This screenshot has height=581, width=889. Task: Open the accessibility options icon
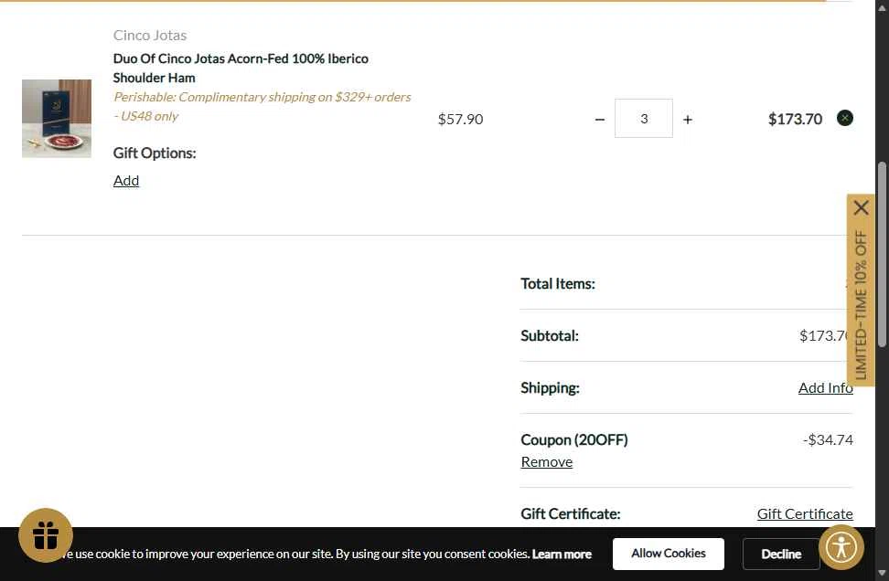point(841,547)
